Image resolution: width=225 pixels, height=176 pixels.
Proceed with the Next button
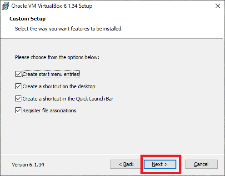coord(160,164)
